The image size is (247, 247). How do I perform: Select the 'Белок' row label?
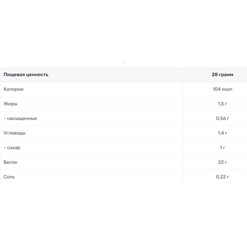(10, 162)
